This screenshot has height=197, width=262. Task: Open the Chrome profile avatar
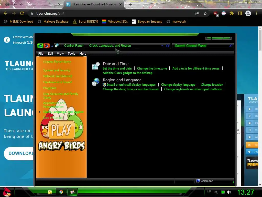(248, 13)
